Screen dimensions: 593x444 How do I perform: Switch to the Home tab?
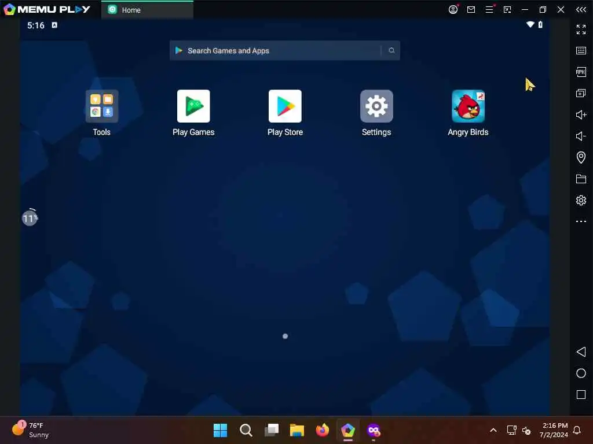[147, 10]
